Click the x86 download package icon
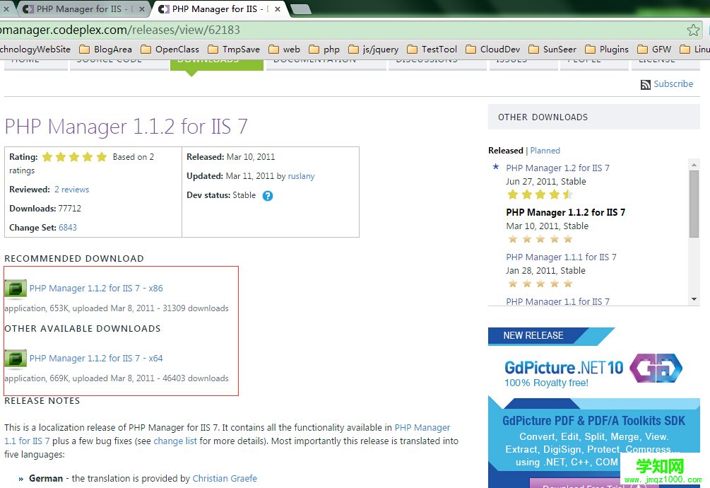 16,289
